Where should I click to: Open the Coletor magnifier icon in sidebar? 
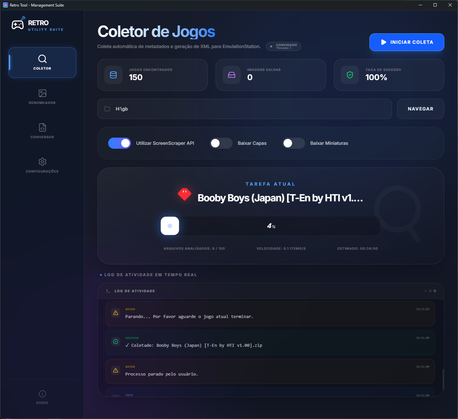[42, 59]
